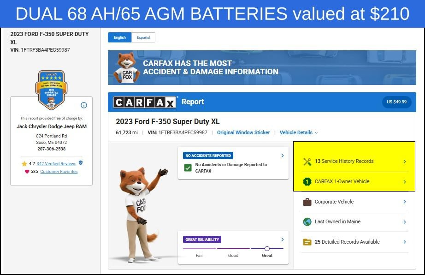The image size is (425, 275).
Task: Click the CARFAX logo in report header
Action: (x=144, y=102)
